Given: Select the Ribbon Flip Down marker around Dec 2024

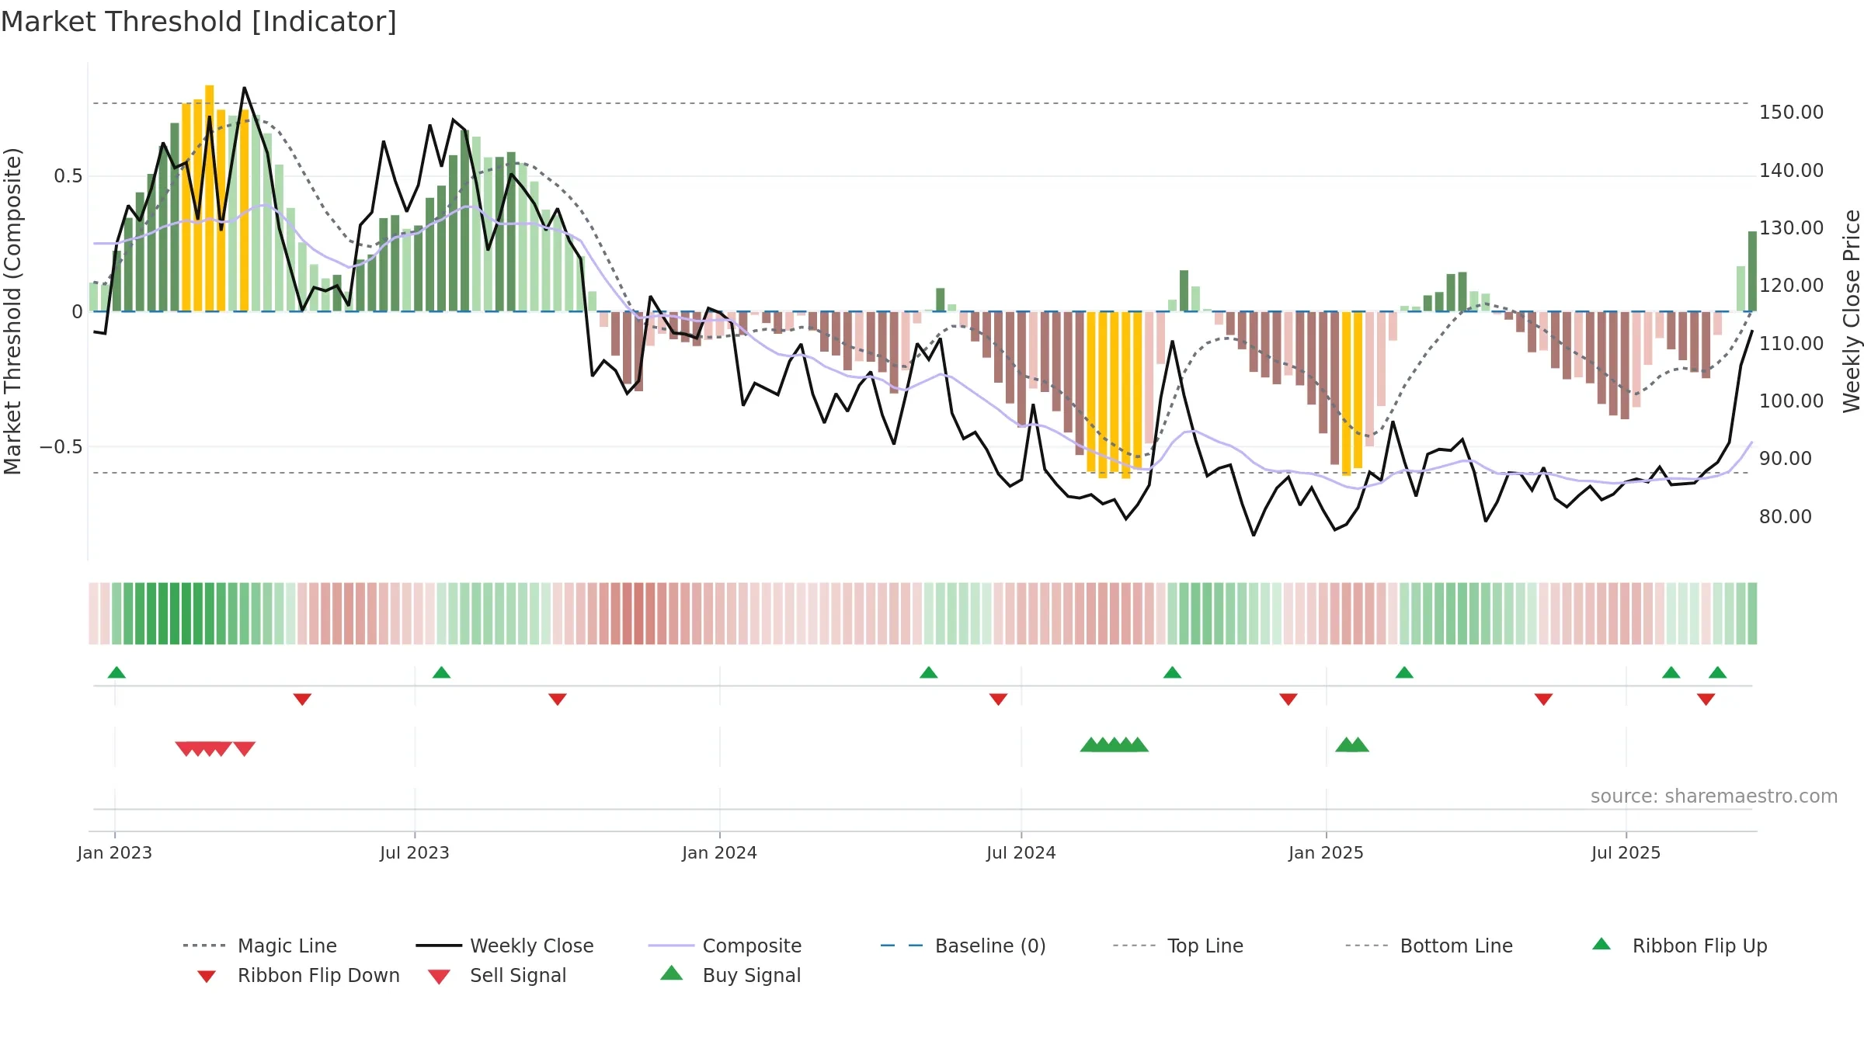Looking at the screenshot, I should [x=1288, y=699].
